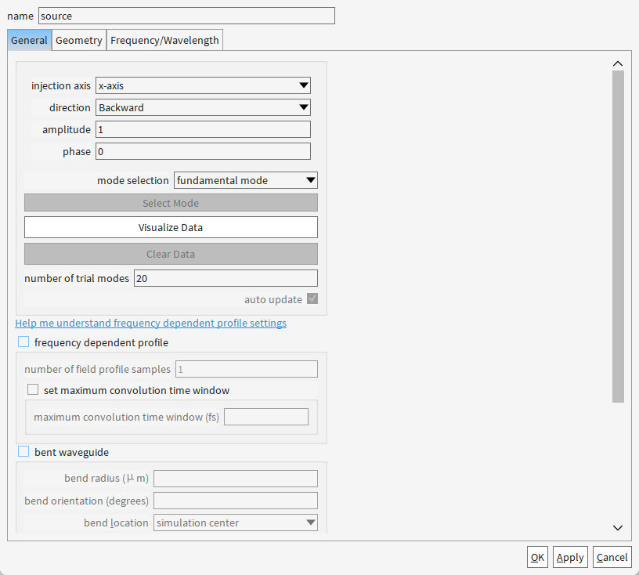Click the Clear Data button
Viewport: 639px width, 575px height.
click(x=171, y=254)
